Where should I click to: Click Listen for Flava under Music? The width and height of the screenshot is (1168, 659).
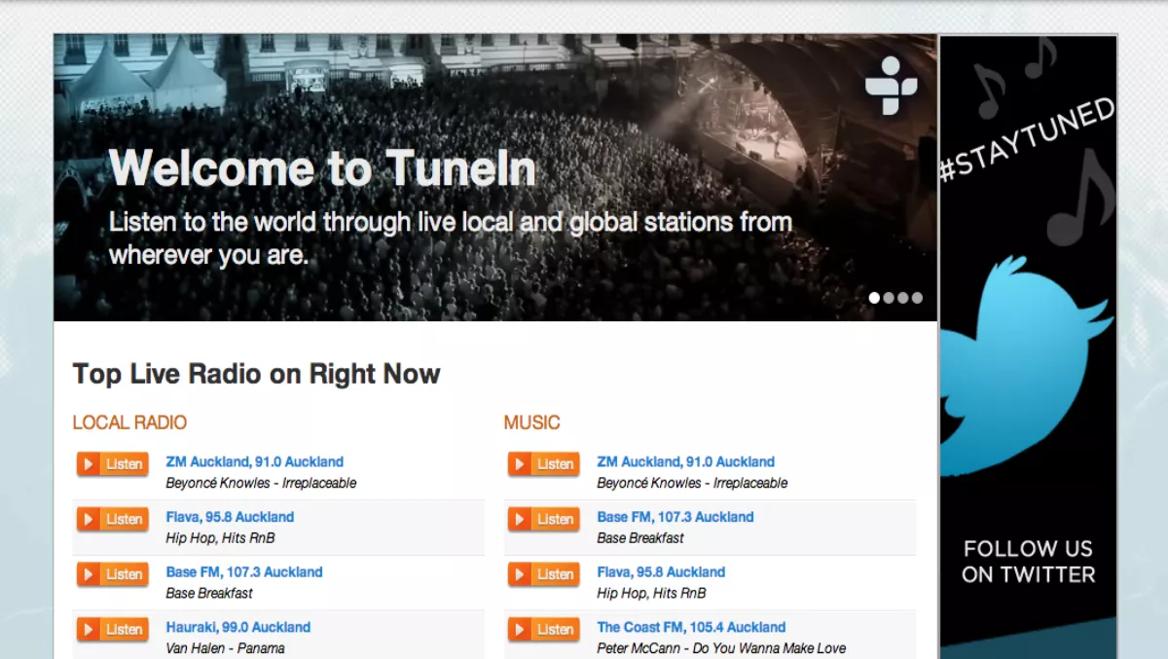[544, 574]
